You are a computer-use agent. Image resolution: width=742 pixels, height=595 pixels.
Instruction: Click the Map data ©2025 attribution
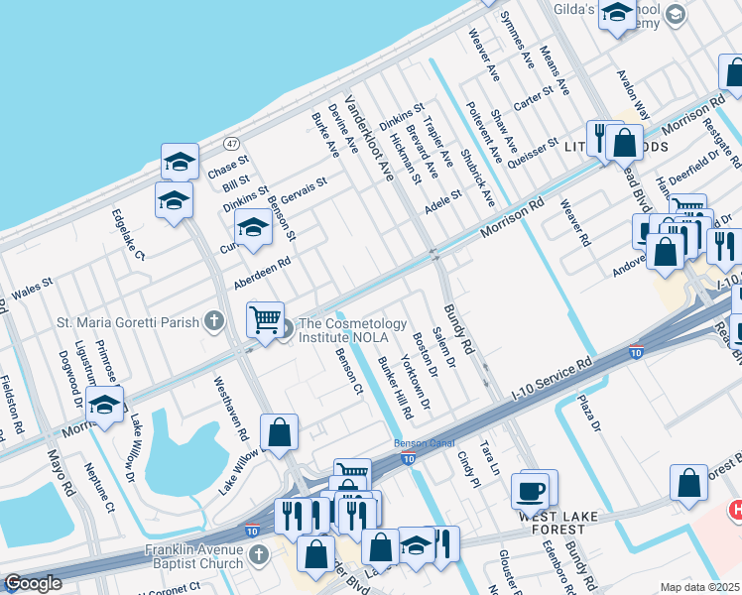(700, 587)
